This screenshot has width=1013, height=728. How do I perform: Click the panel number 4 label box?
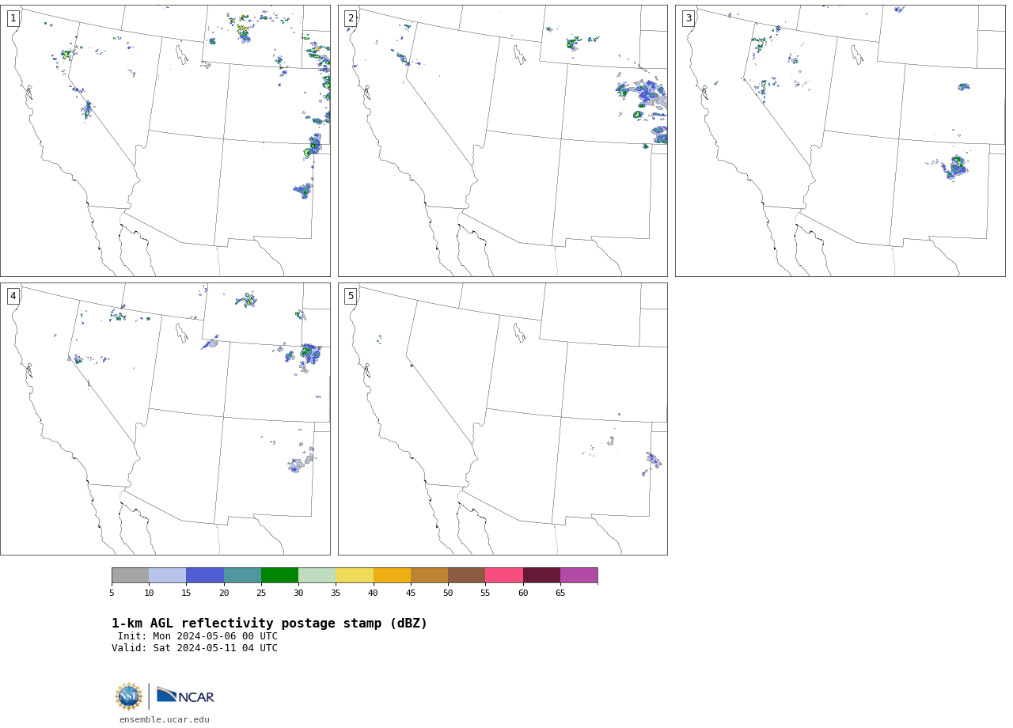[x=13, y=296]
